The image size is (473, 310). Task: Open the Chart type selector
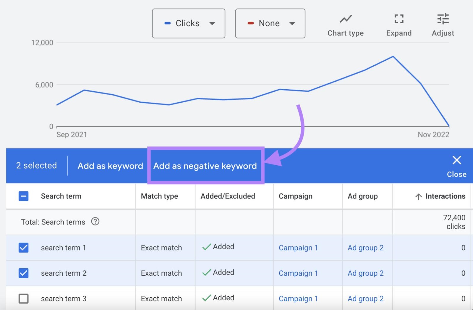(x=345, y=25)
